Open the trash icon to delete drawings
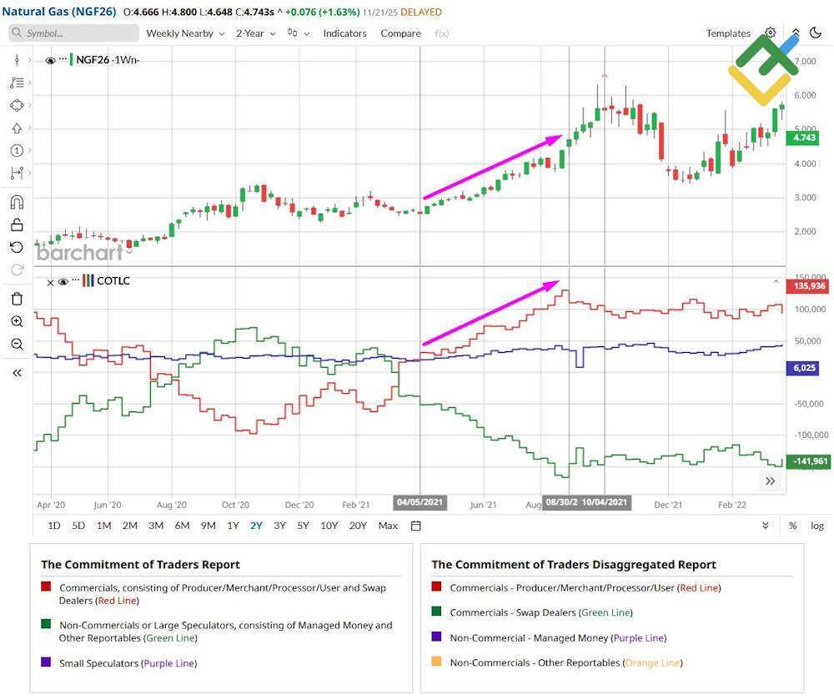Viewport: 834px width, 700px height. [x=17, y=298]
